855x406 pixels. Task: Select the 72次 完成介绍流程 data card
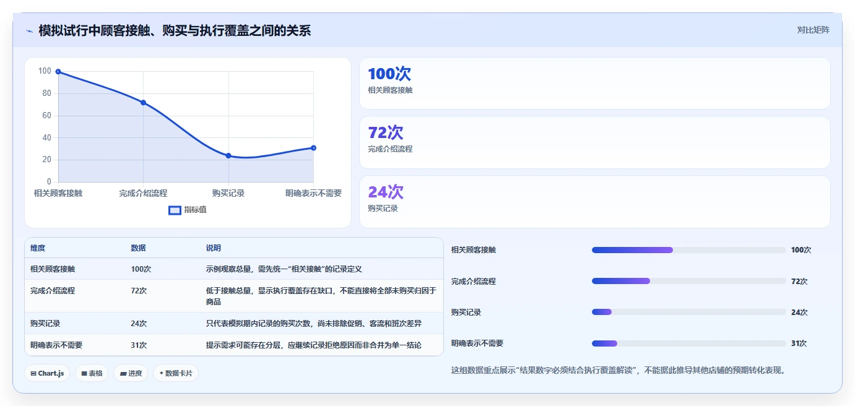594,142
